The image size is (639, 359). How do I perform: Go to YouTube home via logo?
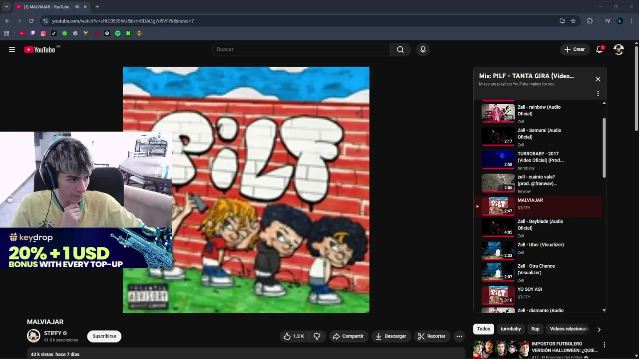[39, 49]
